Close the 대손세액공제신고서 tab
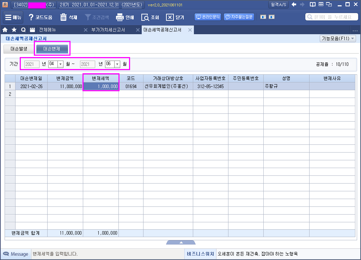This screenshot has width=361, height=260. point(190,30)
